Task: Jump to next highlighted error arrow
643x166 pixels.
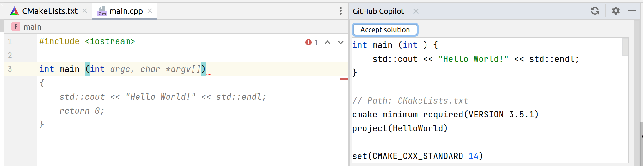Action: pos(340,42)
